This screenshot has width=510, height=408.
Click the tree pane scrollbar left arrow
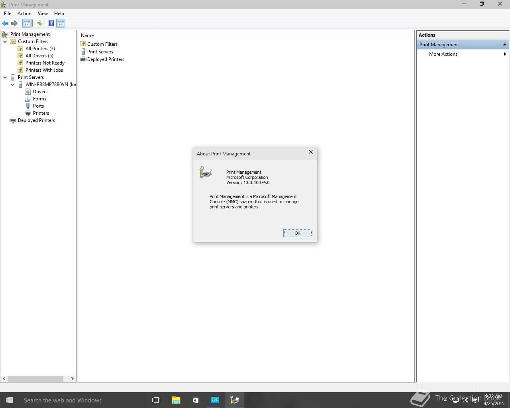[4, 379]
